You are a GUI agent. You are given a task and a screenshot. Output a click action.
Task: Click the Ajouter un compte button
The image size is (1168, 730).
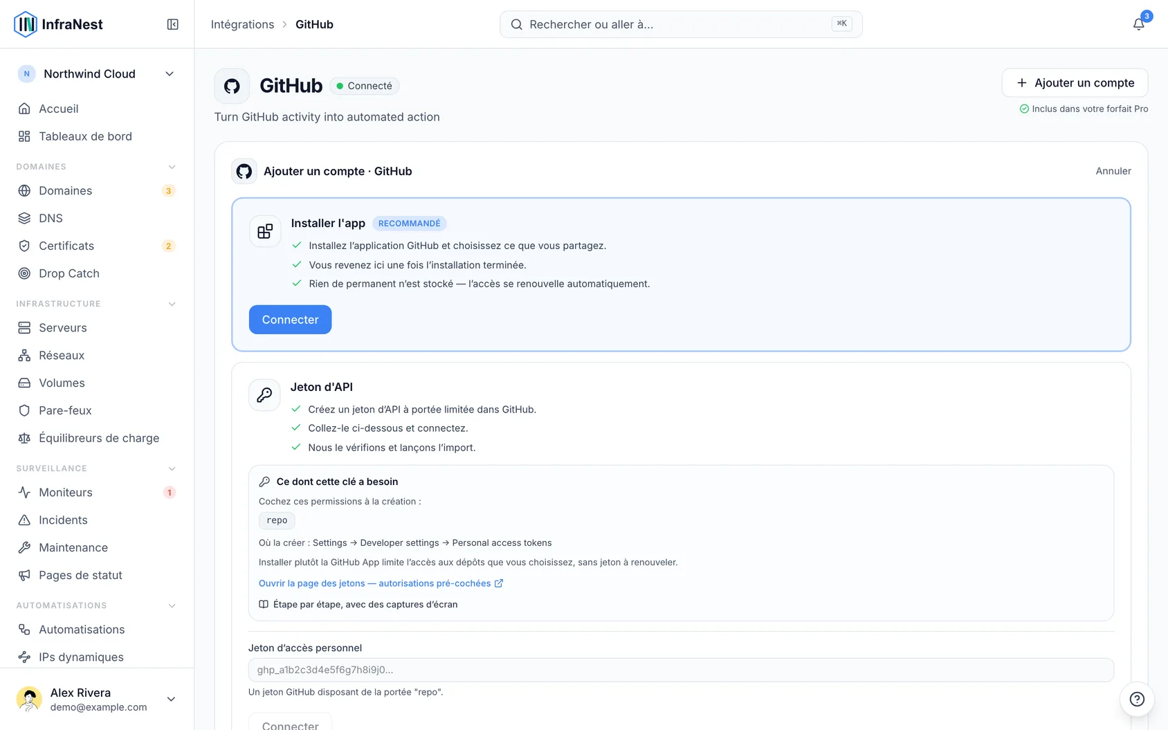point(1075,83)
